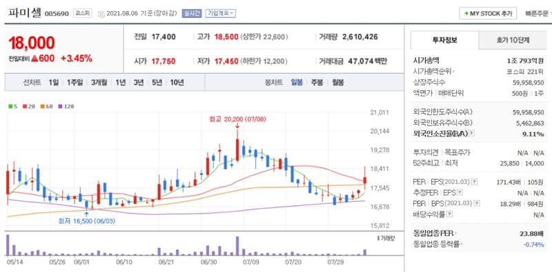Click the 고가 value 18,500
552x272 pixels.
click(x=226, y=36)
